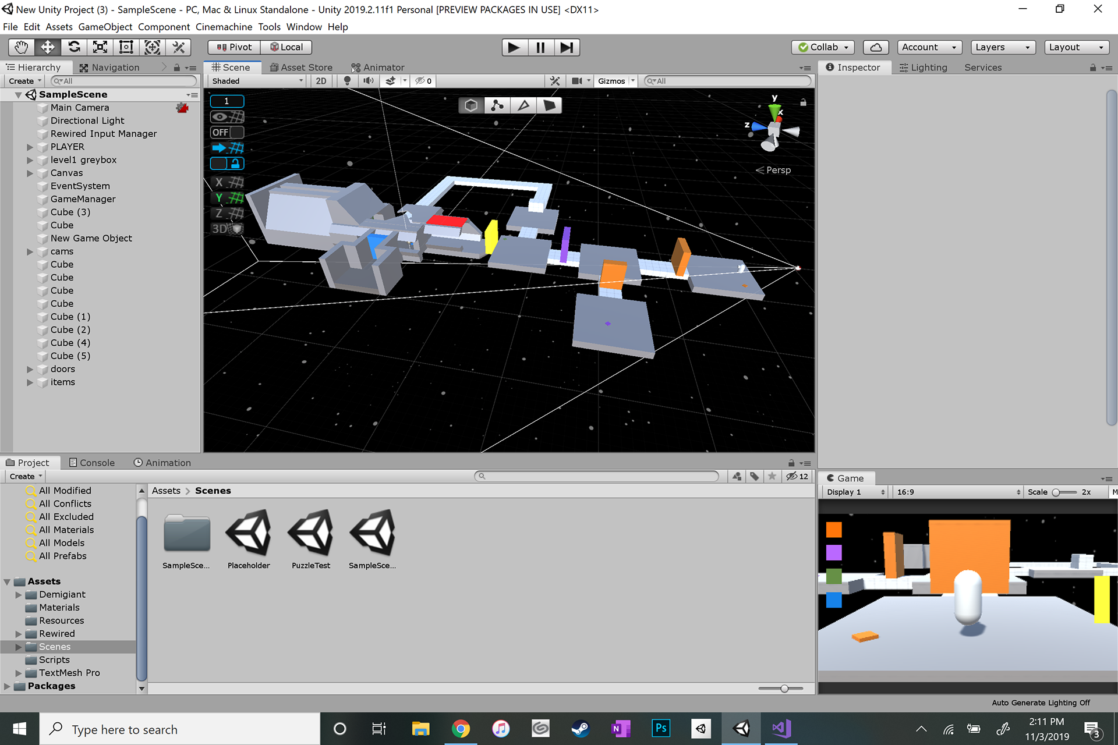Toggle scene audio speaker icon
This screenshot has height=745, width=1118.
pos(368,81)
